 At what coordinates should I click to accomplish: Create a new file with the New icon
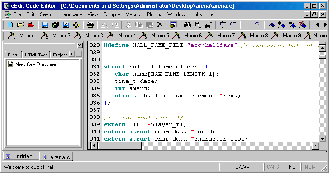click(x=10, y=25)
